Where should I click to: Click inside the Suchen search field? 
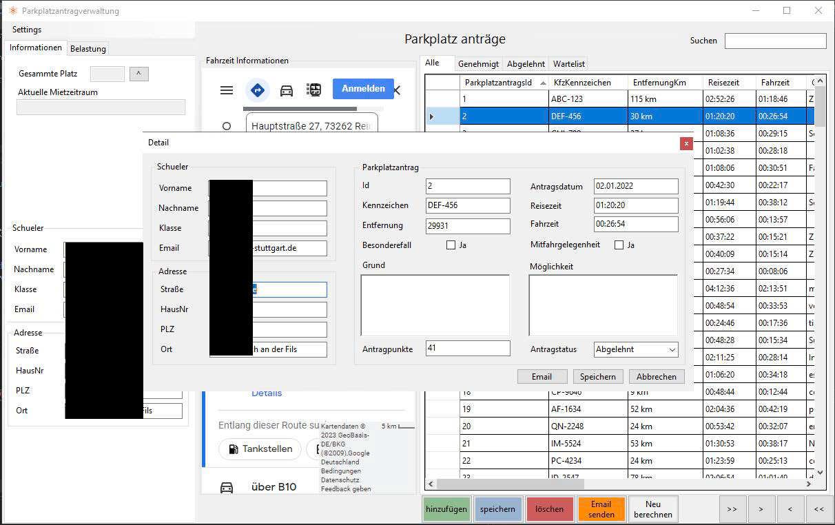pyautogui.click(x=775, y=41)
